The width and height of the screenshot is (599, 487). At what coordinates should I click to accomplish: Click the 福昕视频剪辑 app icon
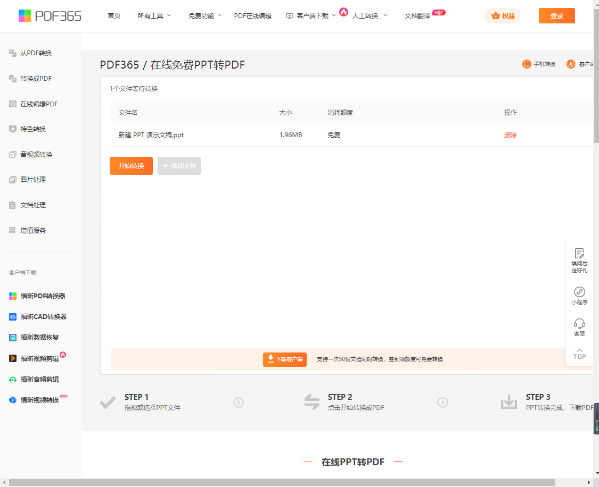pos(13,358)
